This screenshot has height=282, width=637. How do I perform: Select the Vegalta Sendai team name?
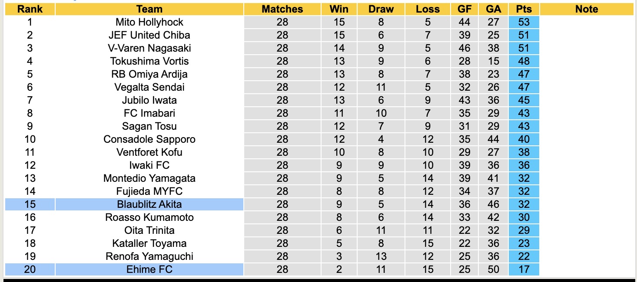149,87
